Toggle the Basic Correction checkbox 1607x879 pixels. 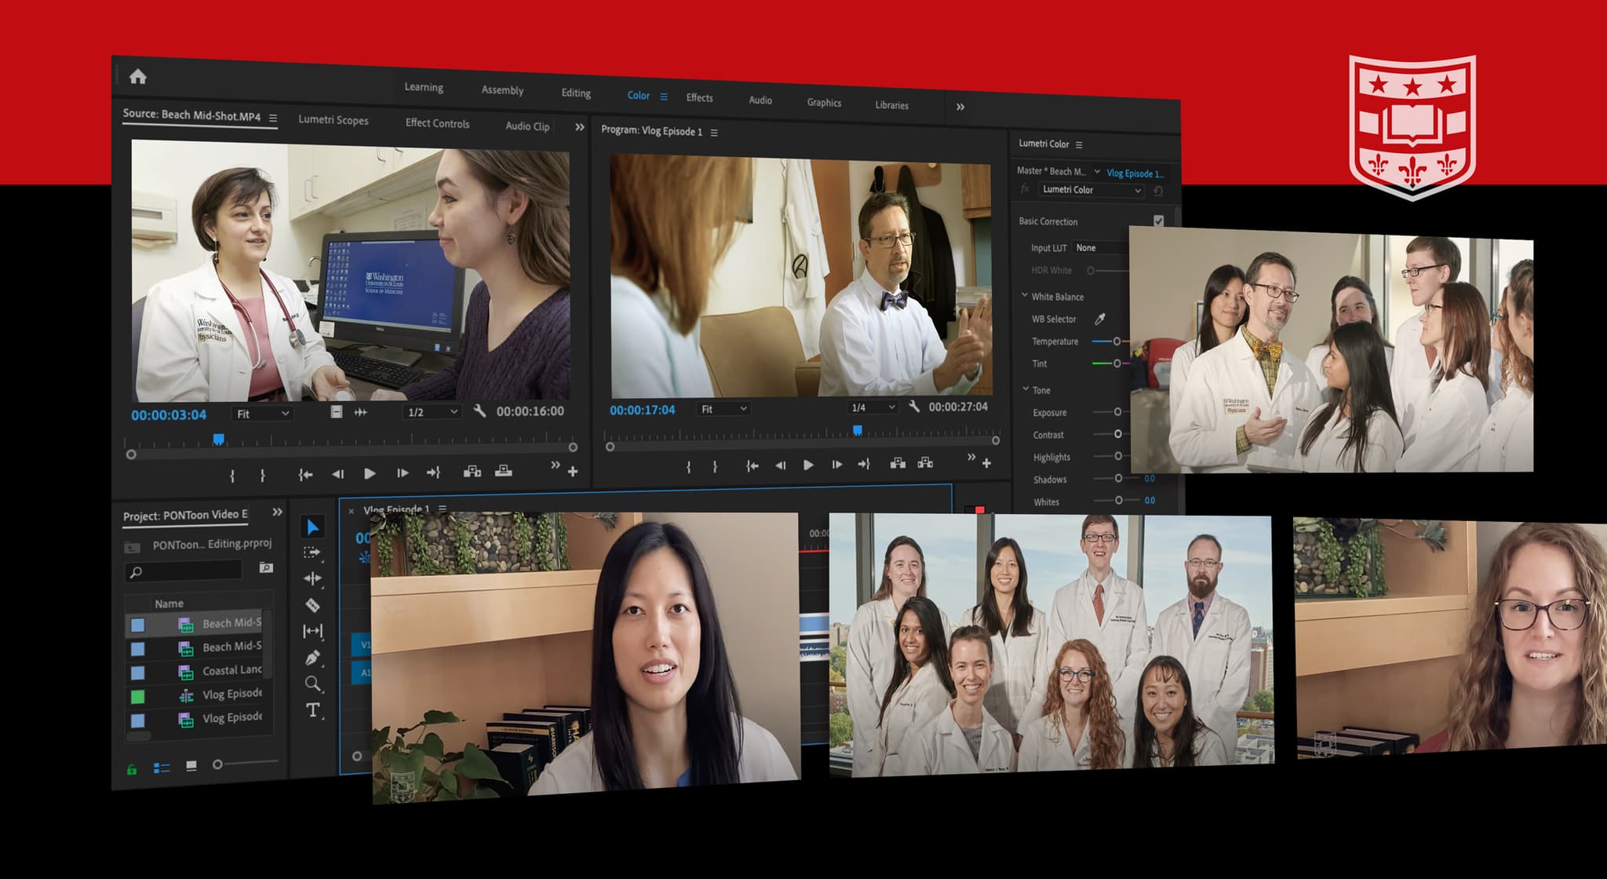coord(1158,221)
